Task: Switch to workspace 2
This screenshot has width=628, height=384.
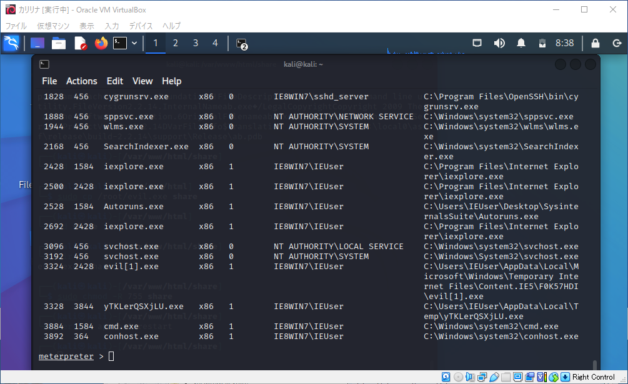Action: (x=176, y=43)
